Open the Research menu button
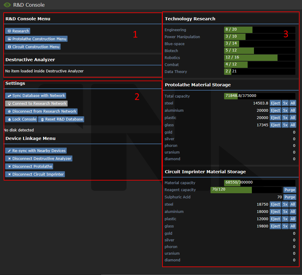Viewport: 302px width, 275px height. pos(18,31)
